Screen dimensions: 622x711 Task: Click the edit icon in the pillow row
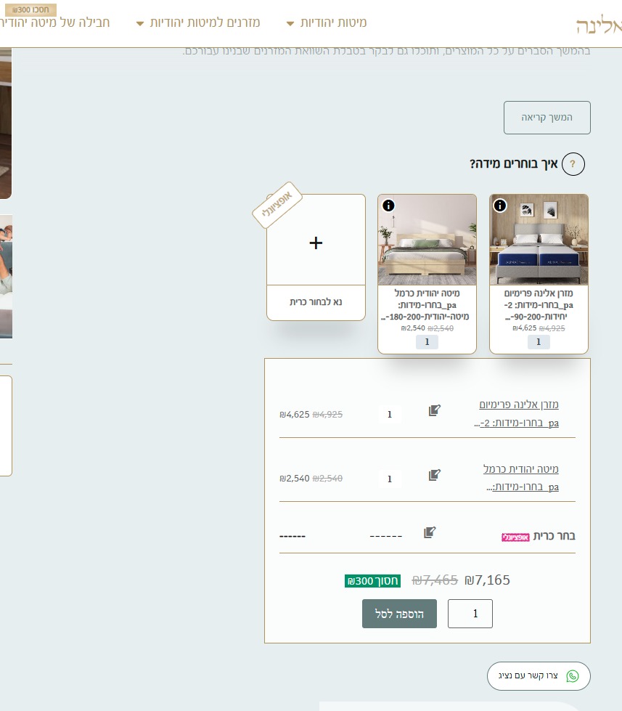[430, 532]
